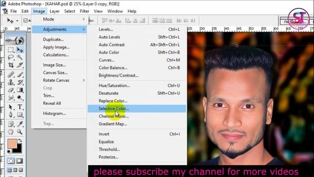Switch to Quick Mask mode
This screenshot has width=314, height=177.
(x=20, y=161)
